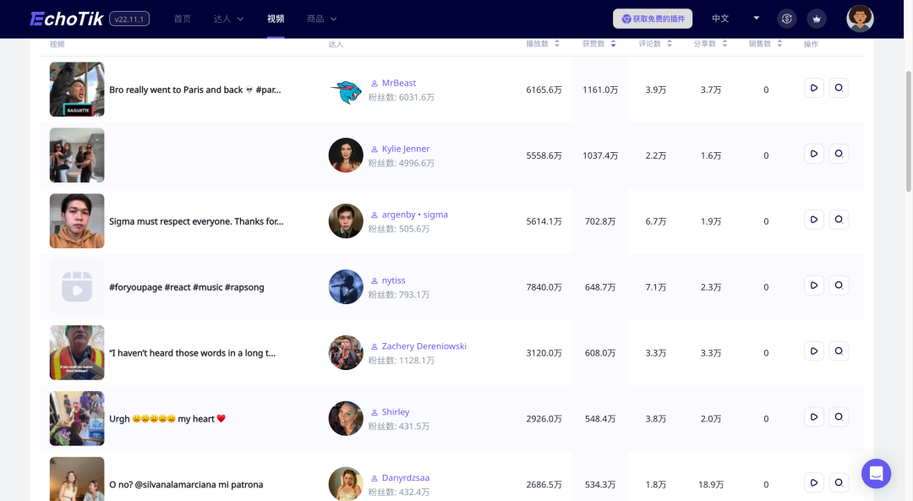Open argenby • sigma creator link
Viewport: 913px width, 501px height.
(414, 215)
